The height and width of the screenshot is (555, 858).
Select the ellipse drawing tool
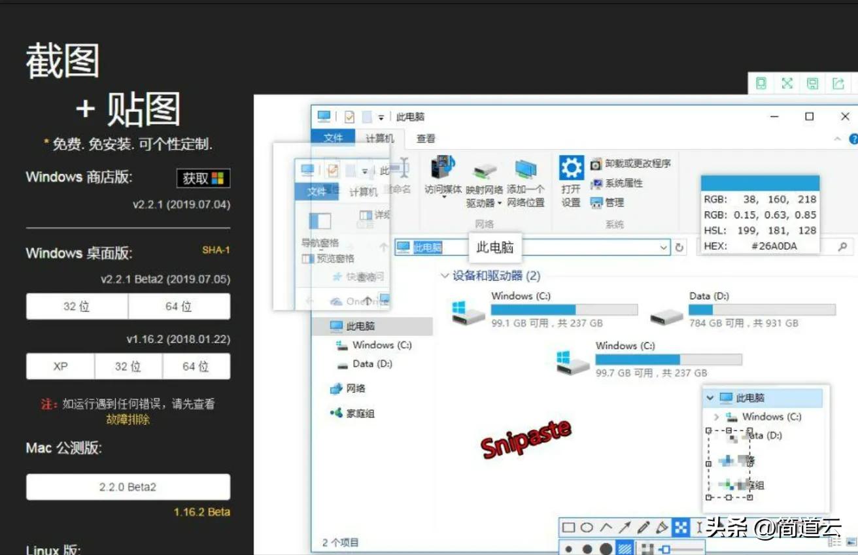pyautogui.click(x=587, y=527)
